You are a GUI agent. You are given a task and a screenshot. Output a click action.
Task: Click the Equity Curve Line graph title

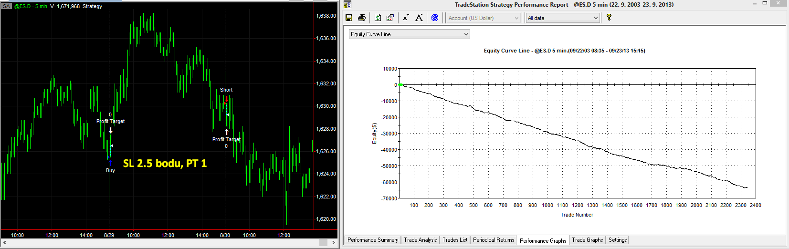pyautogui.click(x=564, y=51)
